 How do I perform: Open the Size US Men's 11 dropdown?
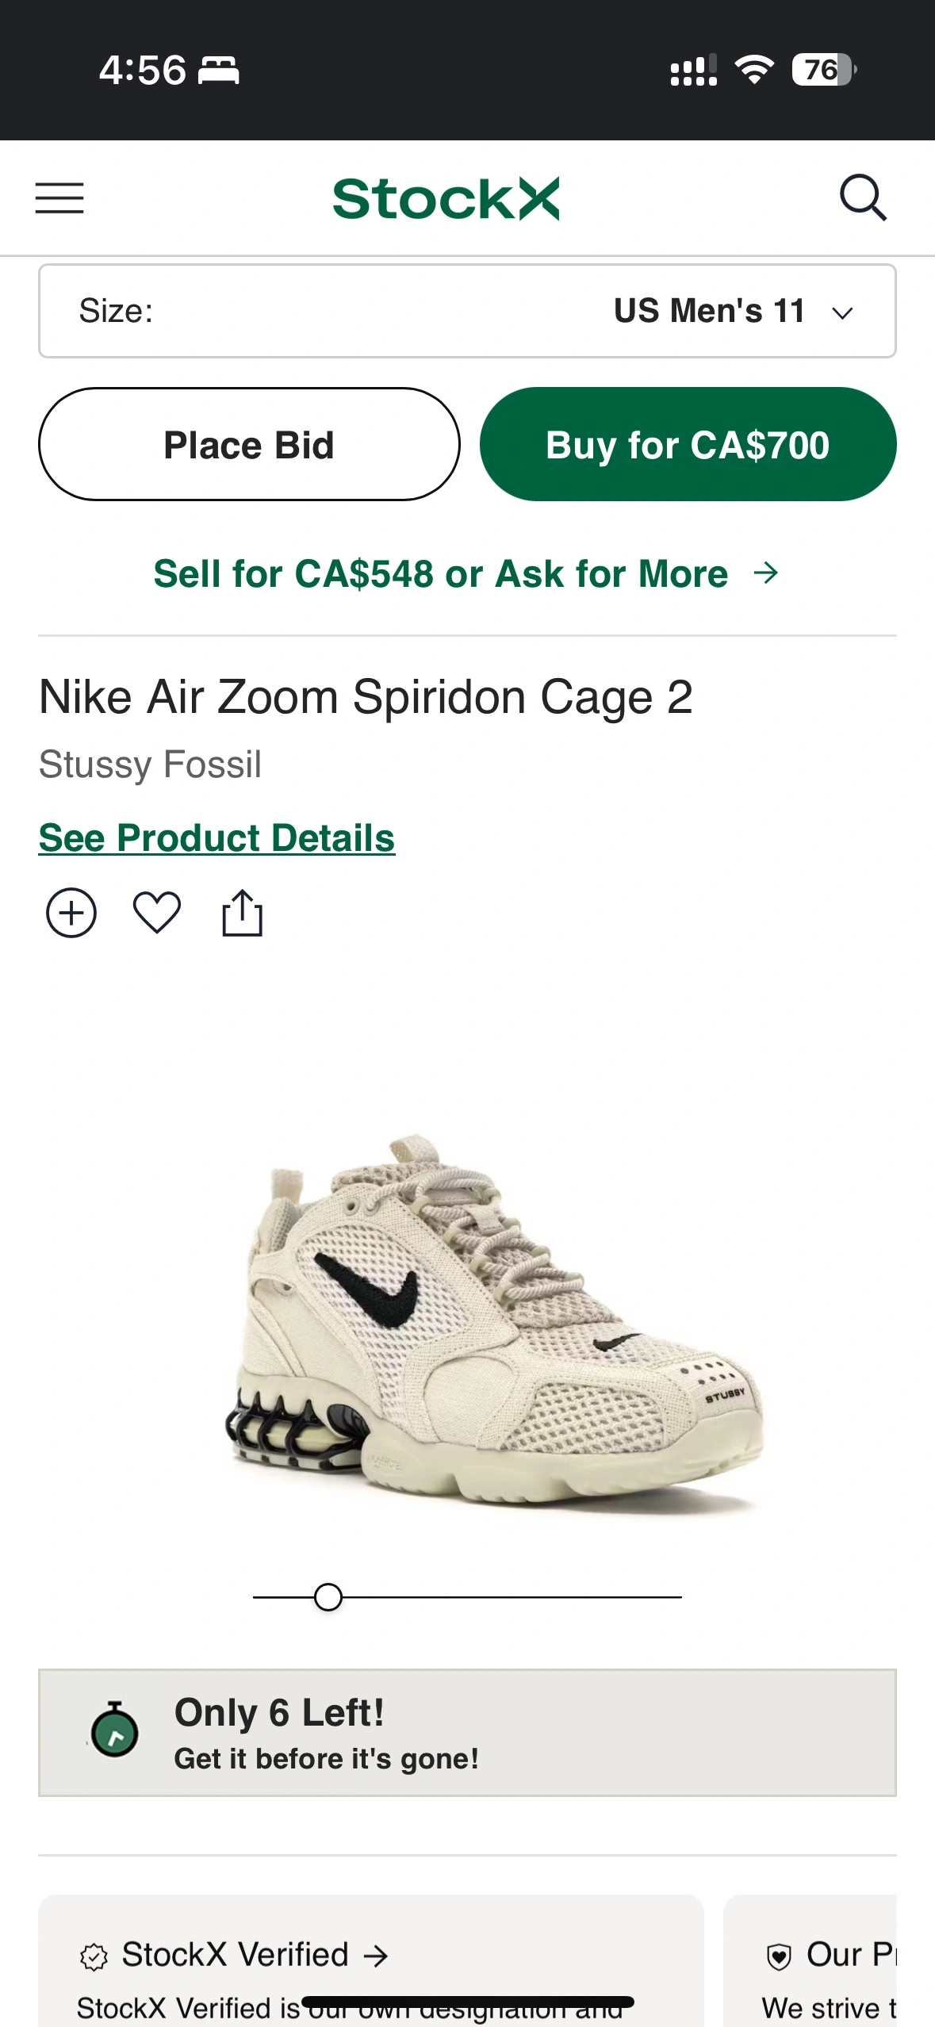pyautogui.click(x=467, y=311)
